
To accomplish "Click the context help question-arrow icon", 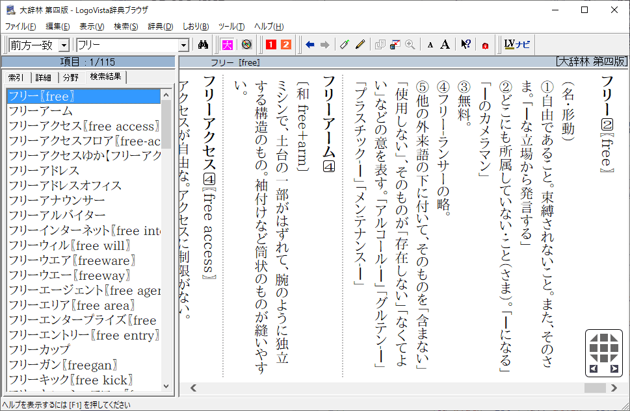I will tap(466, 45).
